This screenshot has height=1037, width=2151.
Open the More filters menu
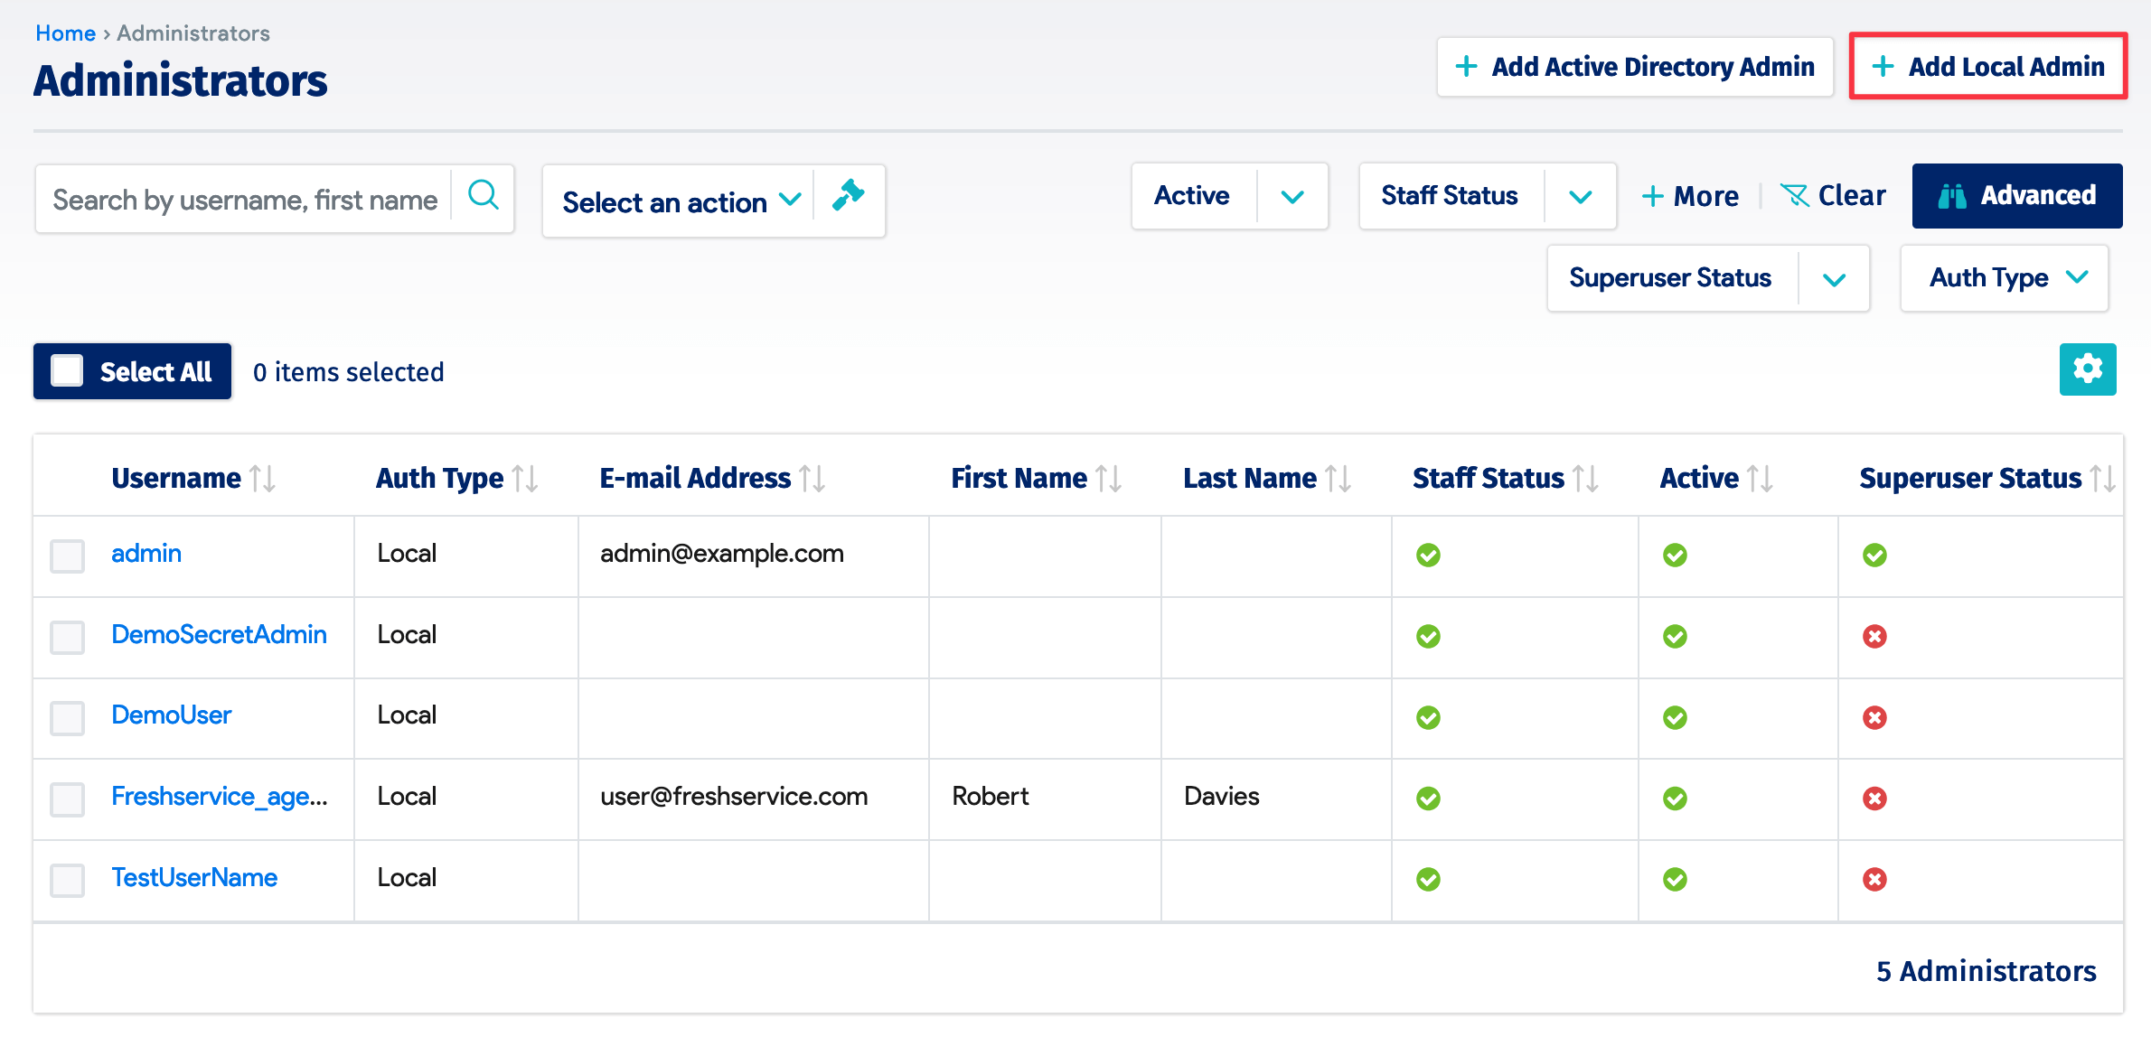pos(1690,195)
